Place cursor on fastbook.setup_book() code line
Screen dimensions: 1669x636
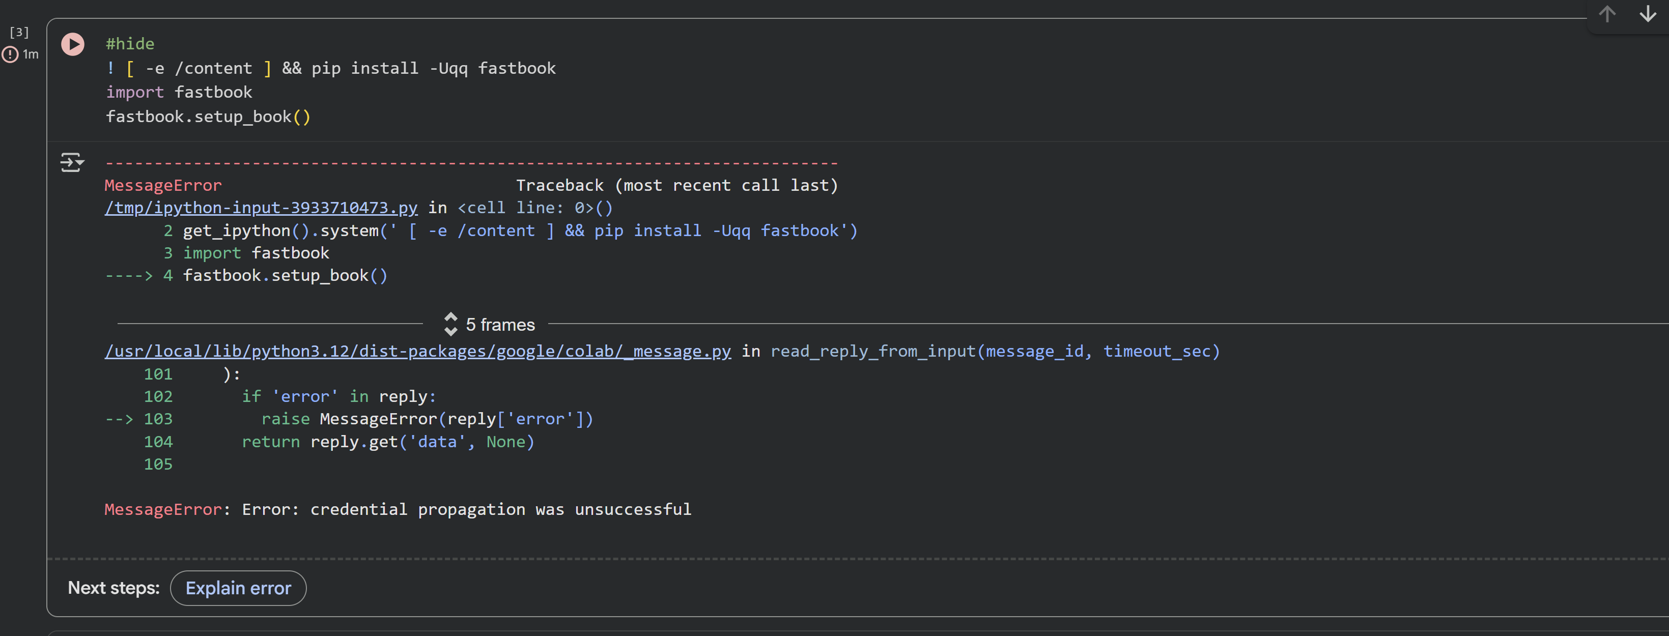coord(208,117)
